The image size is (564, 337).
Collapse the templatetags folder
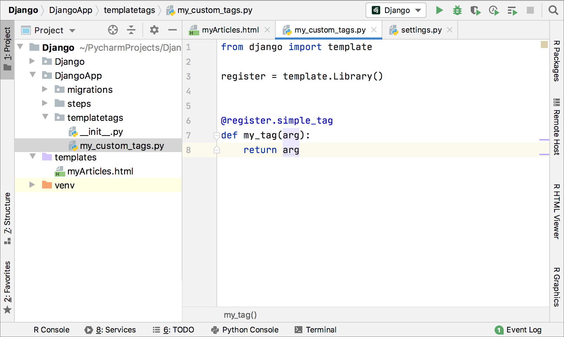45,117
